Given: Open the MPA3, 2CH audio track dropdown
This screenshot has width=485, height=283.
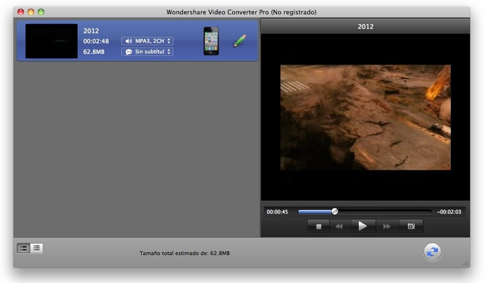Looking at the screenshot, I should coord(147,41).
